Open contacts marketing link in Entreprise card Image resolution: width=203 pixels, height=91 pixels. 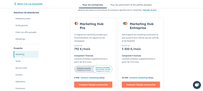[138, 78]
